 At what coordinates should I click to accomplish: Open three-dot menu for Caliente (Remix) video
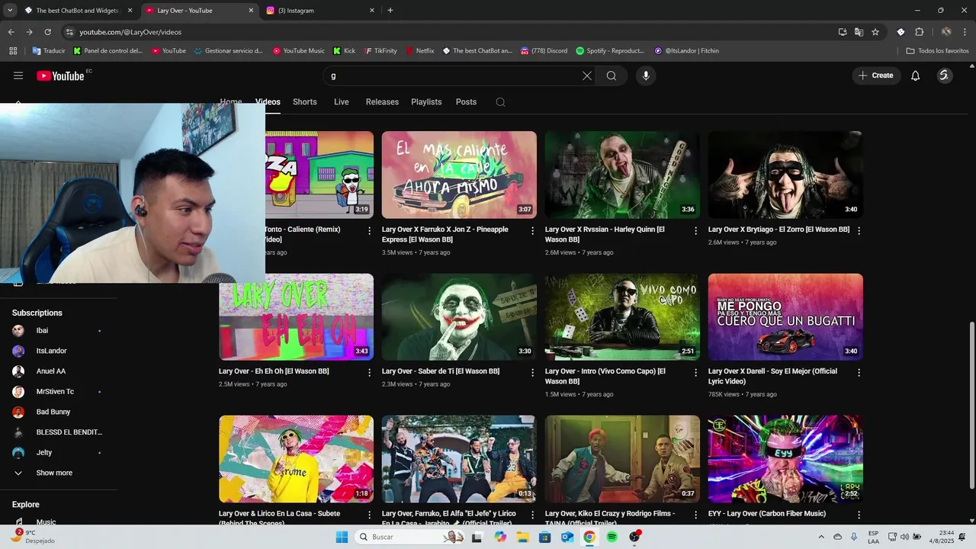click(370, 230)
